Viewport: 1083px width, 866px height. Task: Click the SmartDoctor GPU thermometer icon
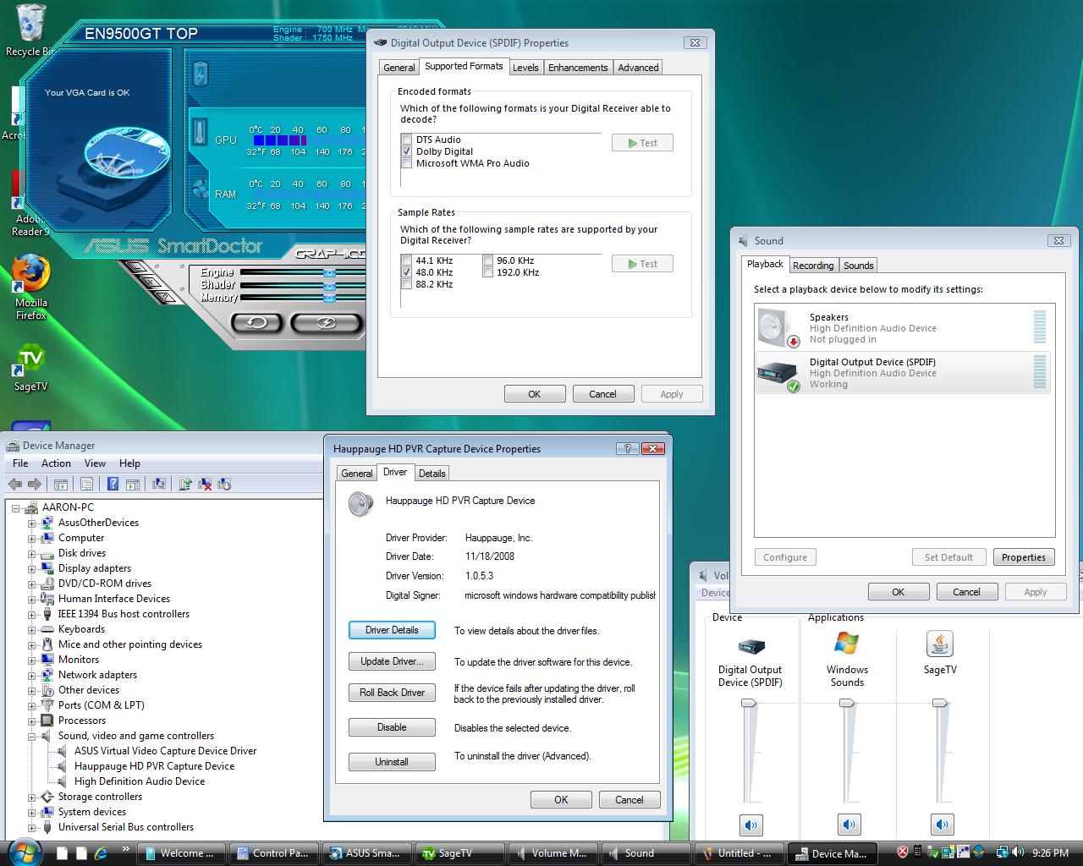pos(200,132)
